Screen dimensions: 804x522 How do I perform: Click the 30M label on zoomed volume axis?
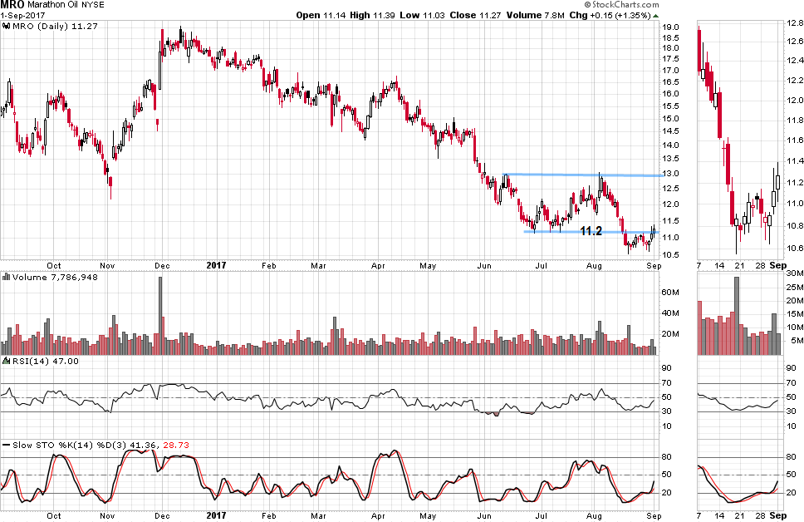[796, 273]
